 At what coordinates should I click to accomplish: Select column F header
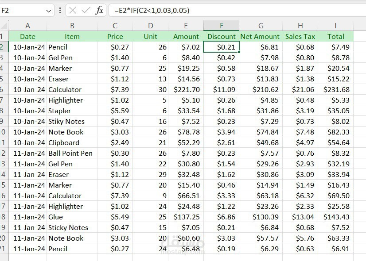(x=221, y=26)
